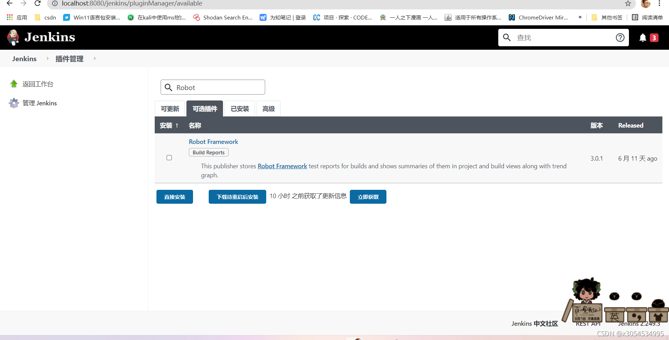Sort by 名称 column header
The image size is (669, 340).
click(195, 126)
